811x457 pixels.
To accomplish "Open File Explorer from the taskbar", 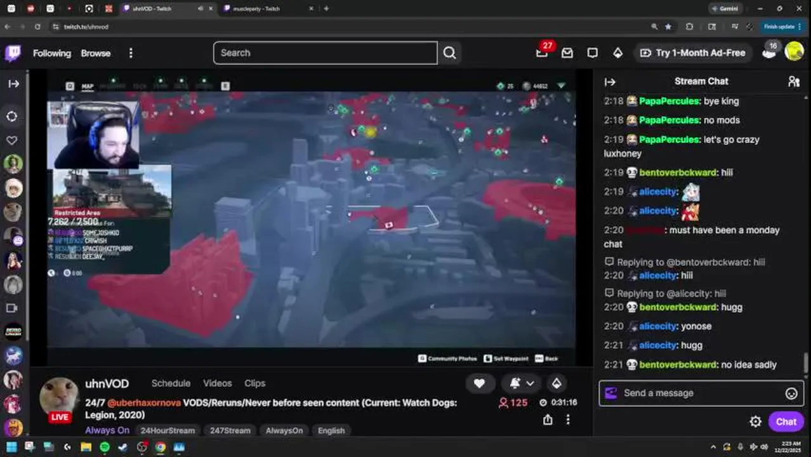I will (86, 447).
